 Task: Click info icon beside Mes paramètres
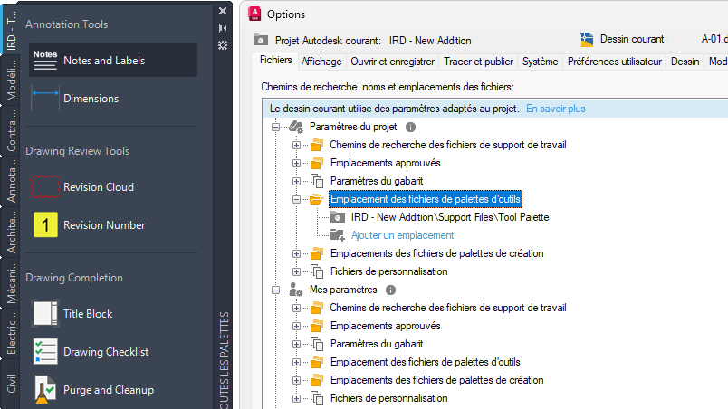coord(390,290)
